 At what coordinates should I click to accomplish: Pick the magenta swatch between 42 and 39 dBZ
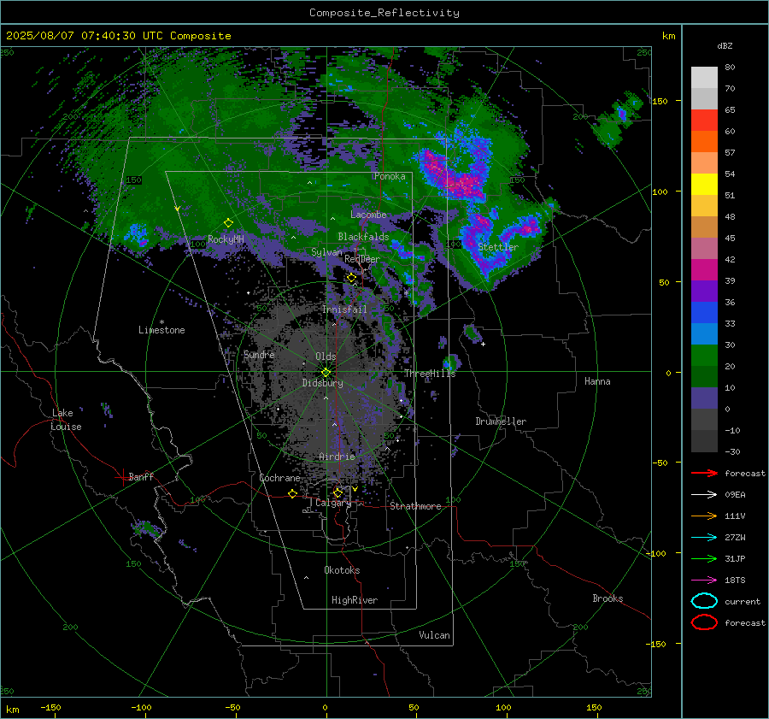(704, 270)
